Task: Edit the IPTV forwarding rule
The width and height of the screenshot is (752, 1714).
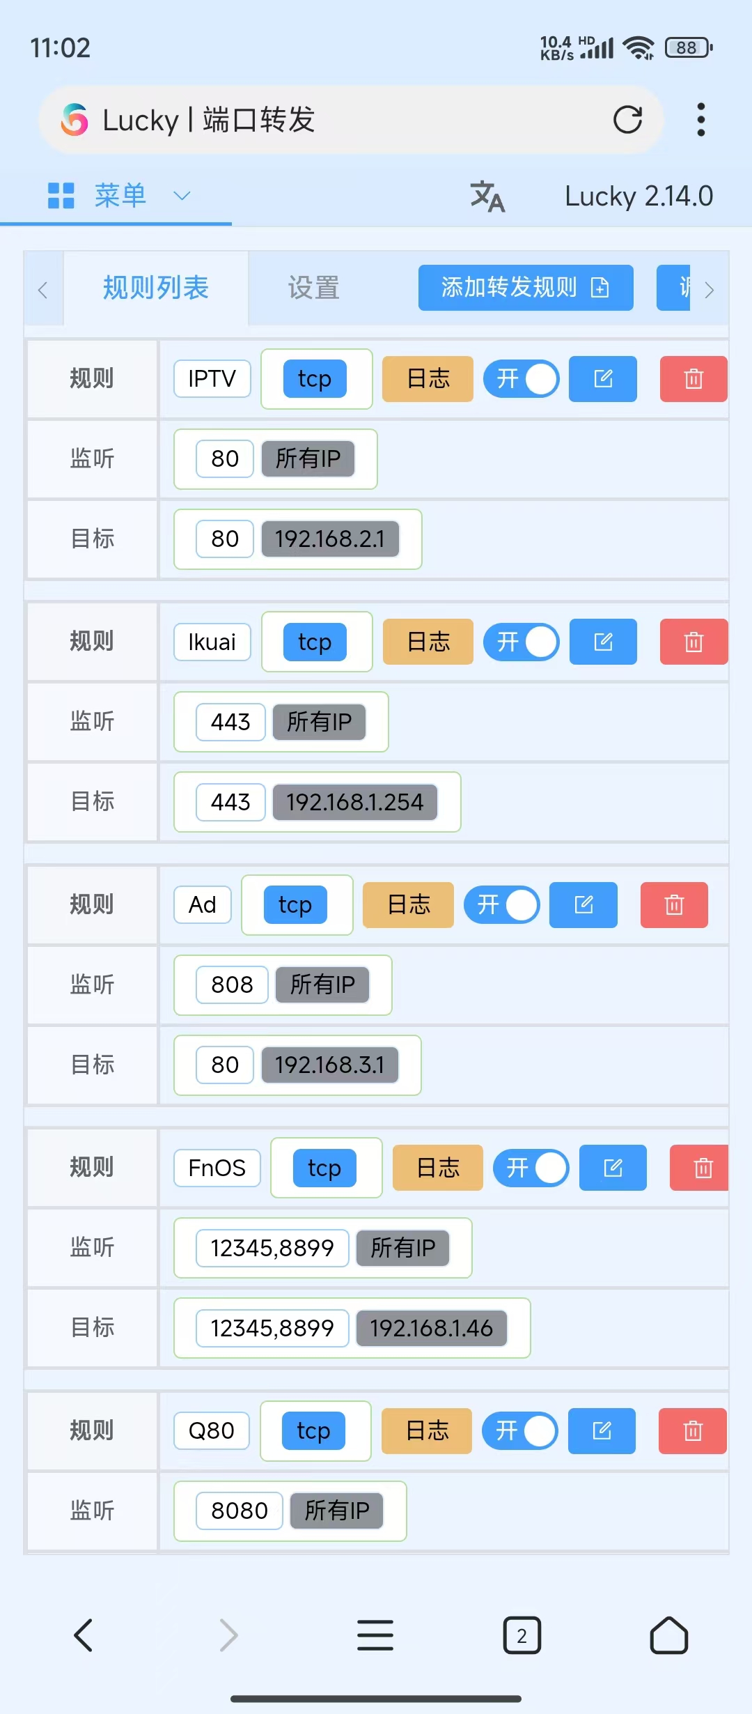Action: point(602,379)
